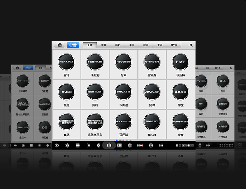
Task: Tap the camera screenshot icon in bottom bar
Action: pos(109,145)
